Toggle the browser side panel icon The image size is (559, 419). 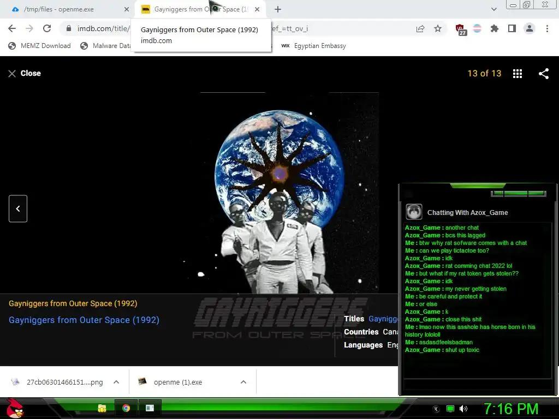tap(512, 28)
